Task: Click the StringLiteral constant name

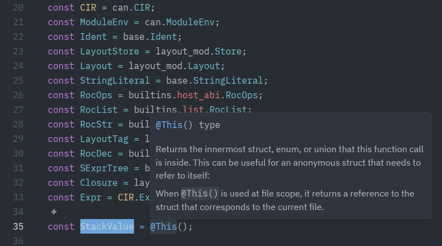Action: pos(115,80)
